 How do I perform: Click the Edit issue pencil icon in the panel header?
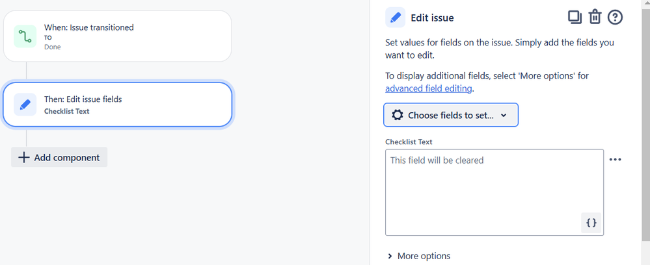point(395,18)
